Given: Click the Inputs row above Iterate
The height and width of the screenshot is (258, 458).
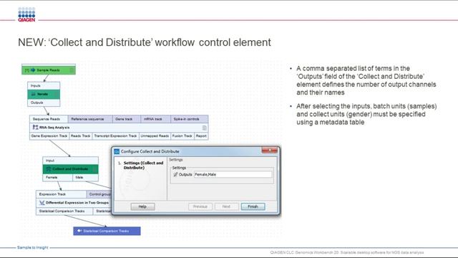Looking at the screenshot, I should [44, 86].
